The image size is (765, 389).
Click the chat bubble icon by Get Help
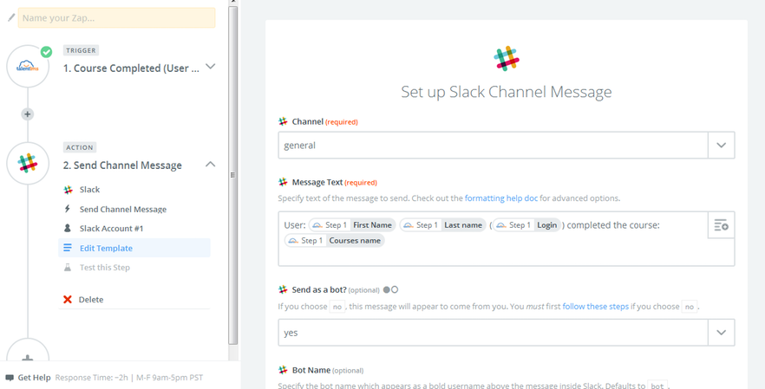point(10,378)
